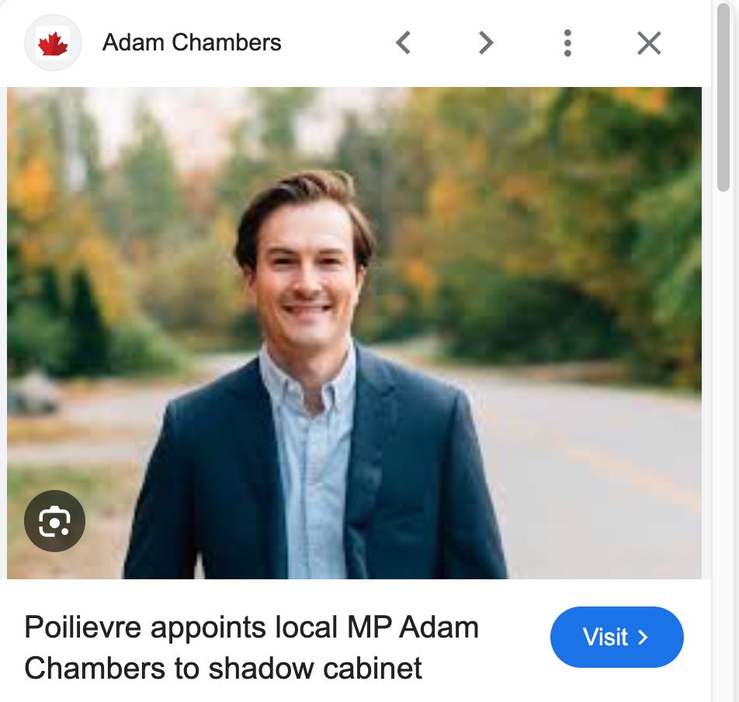Click the camera lens icon on photo corner
The height and width of the screenshot is (702, 739).
tap(54, 521)
